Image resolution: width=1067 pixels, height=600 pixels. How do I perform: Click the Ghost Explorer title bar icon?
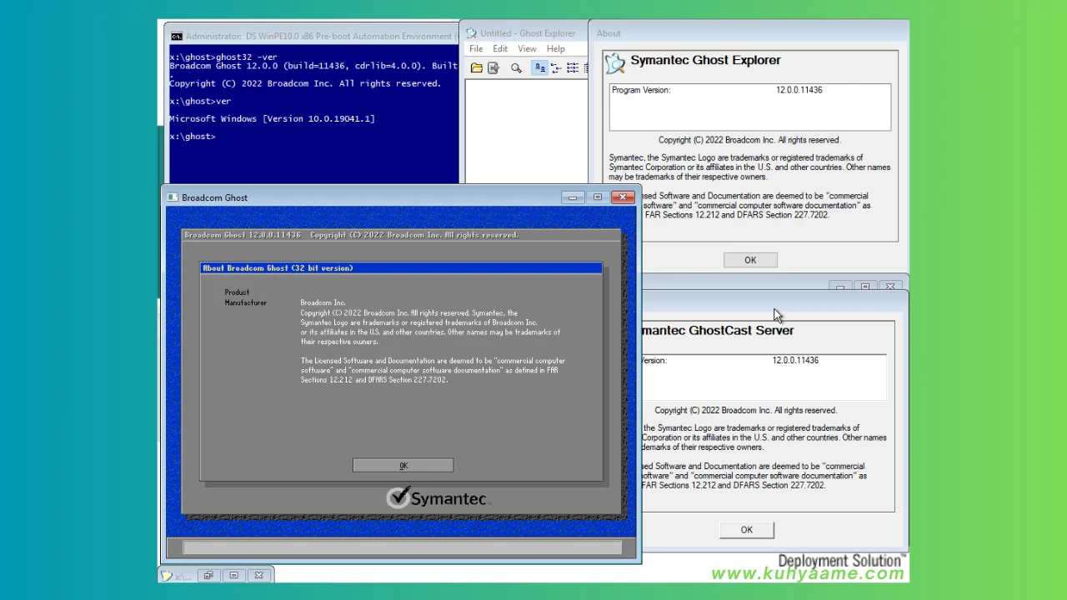(x=471, y=33)
